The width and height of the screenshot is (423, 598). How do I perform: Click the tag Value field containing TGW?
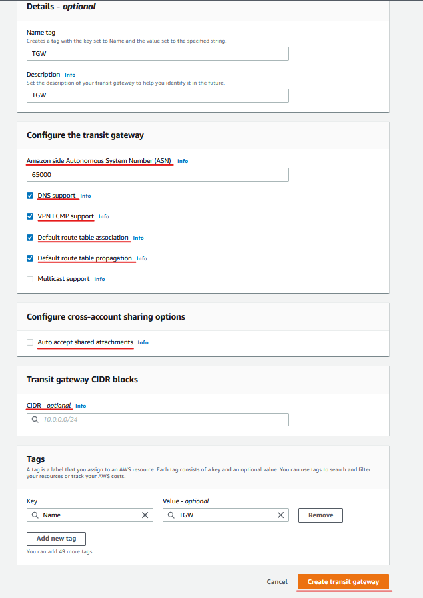(x=225, y=515)
